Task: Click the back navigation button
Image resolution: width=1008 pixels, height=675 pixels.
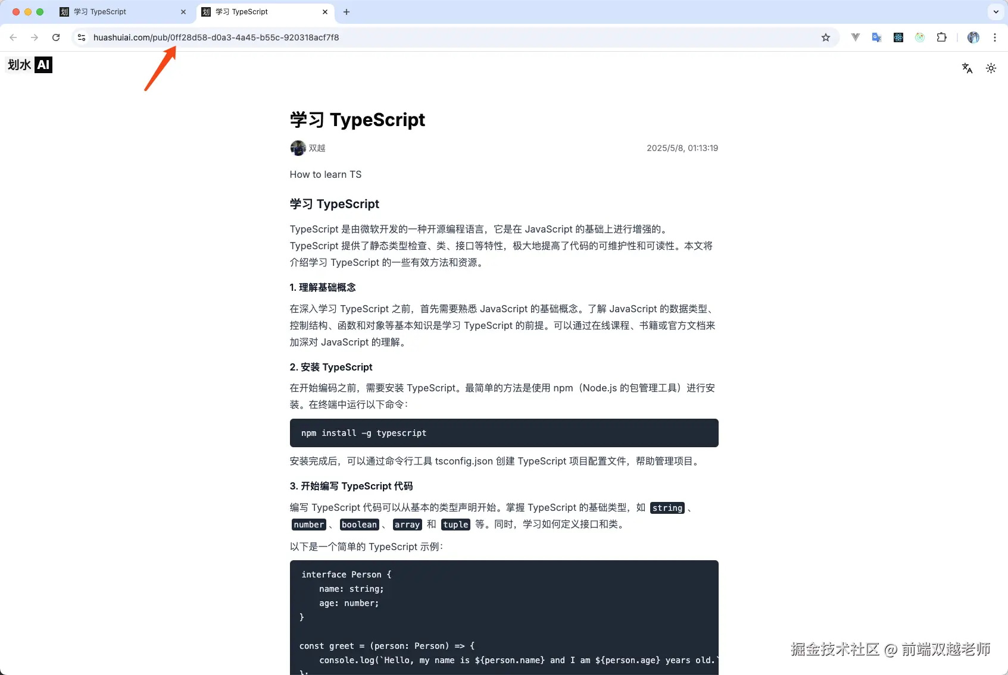Action: (x=13, y=37)
